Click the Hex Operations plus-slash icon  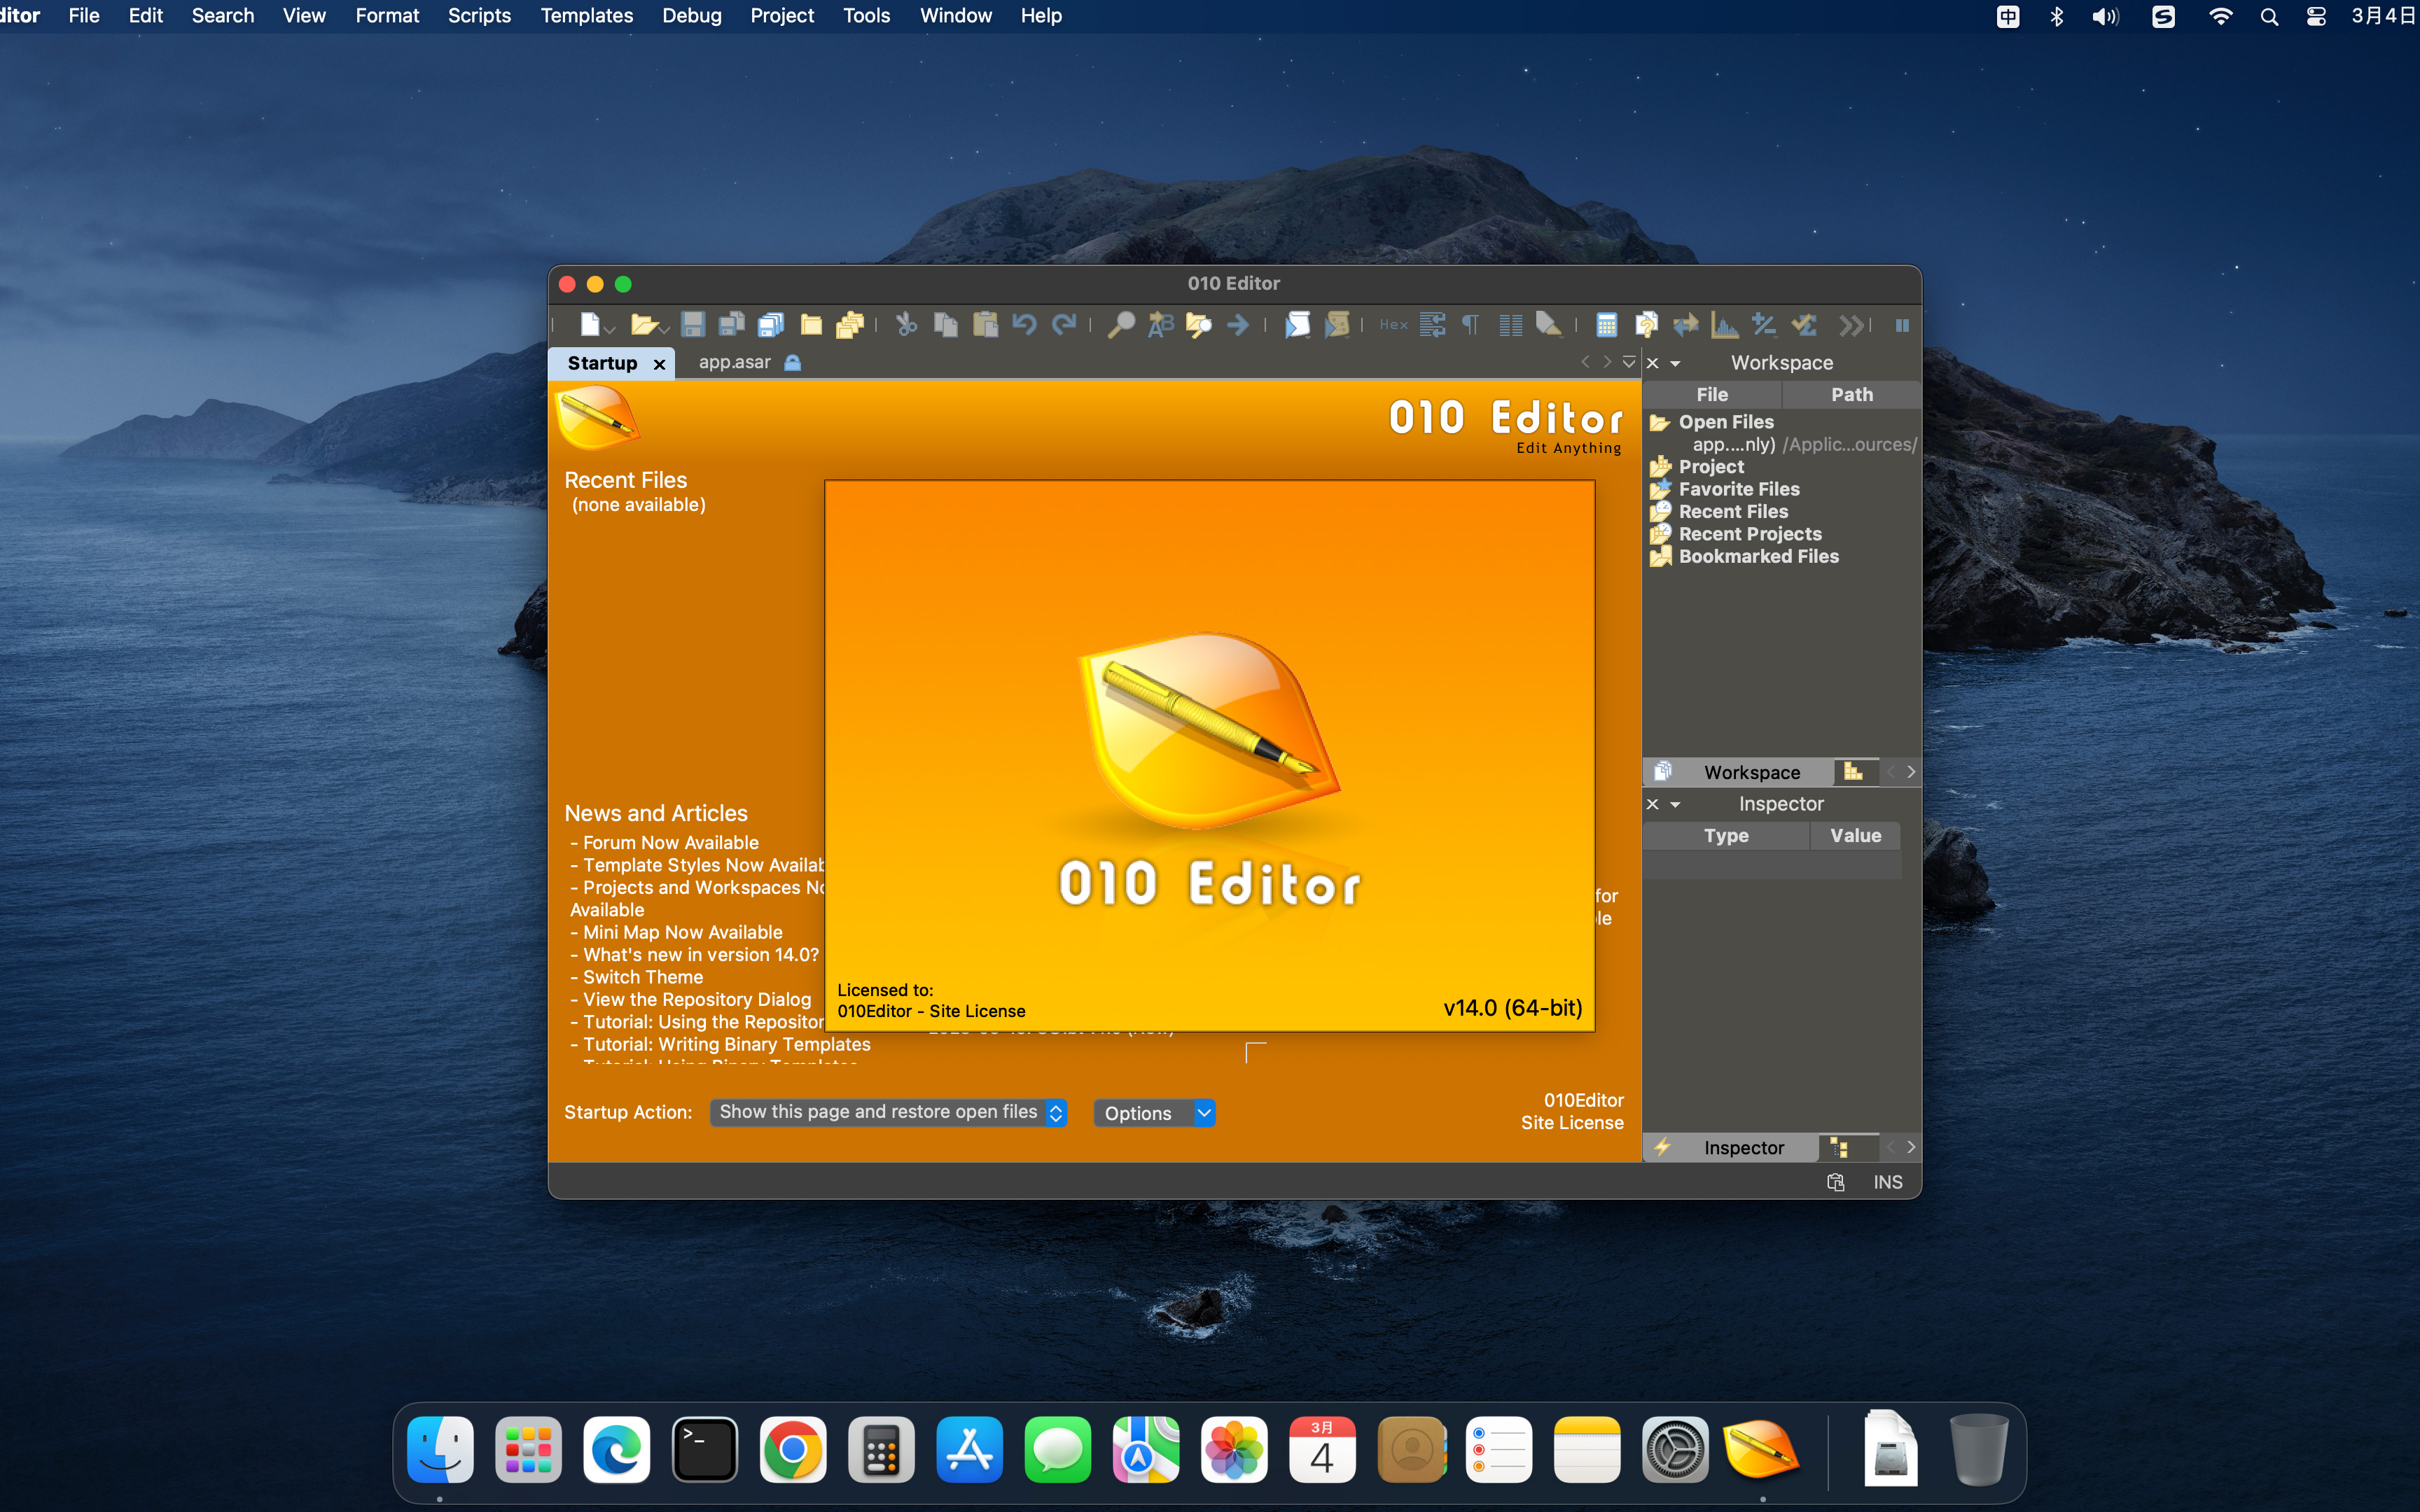(x=1764, y=325)
